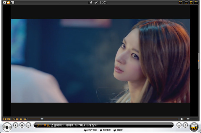Screen dimensions: 201x133
Task: Skip to next file button
Action: (x=28, y=125)
